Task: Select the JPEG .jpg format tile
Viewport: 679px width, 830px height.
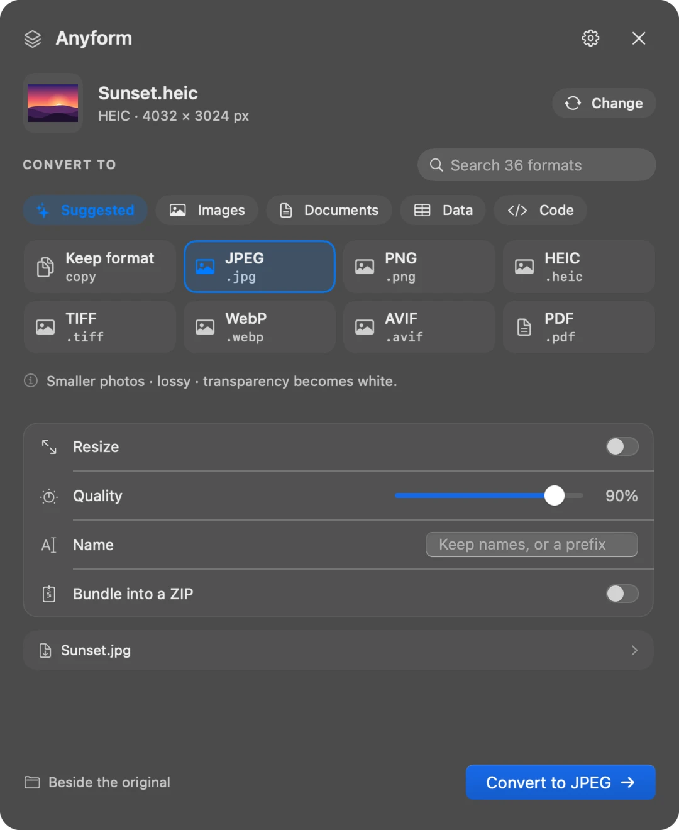Action: [x=260, y=267]
